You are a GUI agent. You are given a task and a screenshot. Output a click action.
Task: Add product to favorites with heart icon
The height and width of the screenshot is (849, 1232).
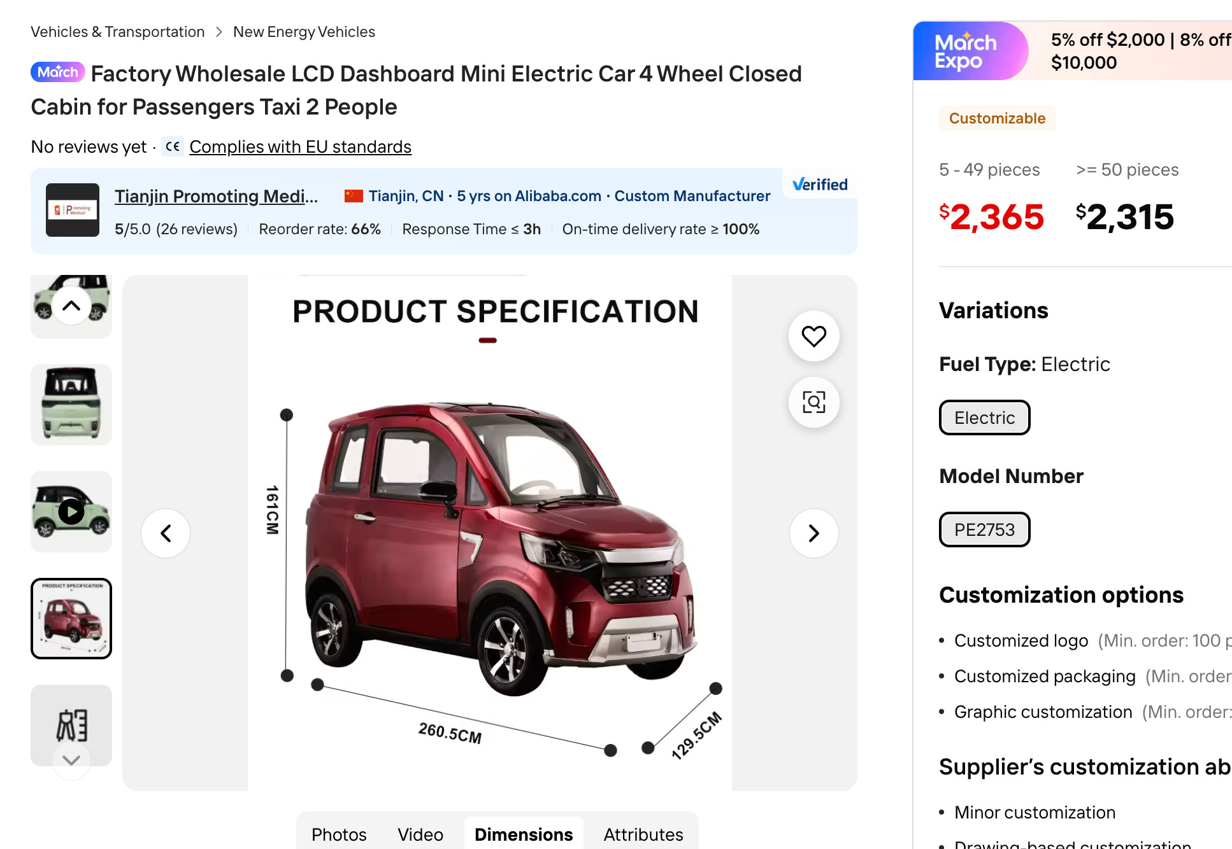coord(813,336)
